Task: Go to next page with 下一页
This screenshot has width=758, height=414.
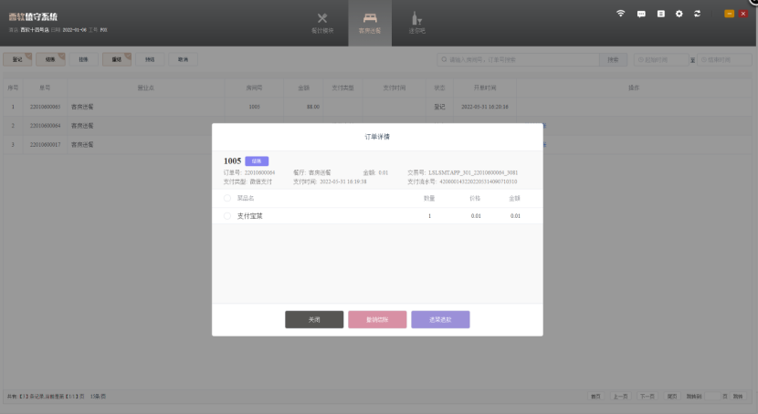Action: [x=647, y=397]
